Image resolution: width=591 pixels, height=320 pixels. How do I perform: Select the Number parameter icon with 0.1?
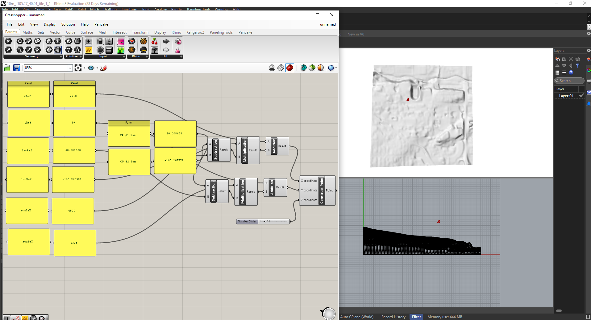coord(77,41)
